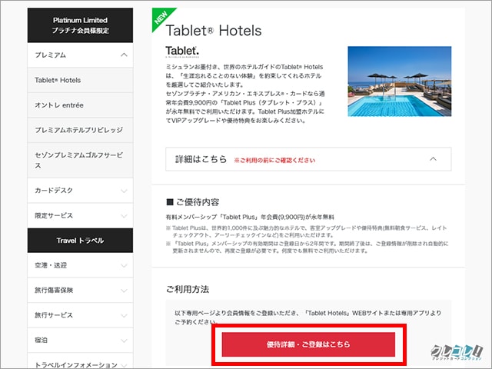Select プレミアムホテルプリビレッジ in the sidebar
This screenshot has height=369, width=492.
78,130
